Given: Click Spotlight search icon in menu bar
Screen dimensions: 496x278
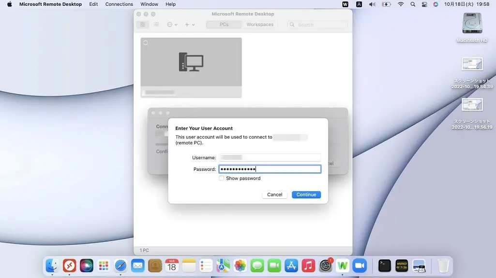Looking at the screenshot, I should pos(413,4).
